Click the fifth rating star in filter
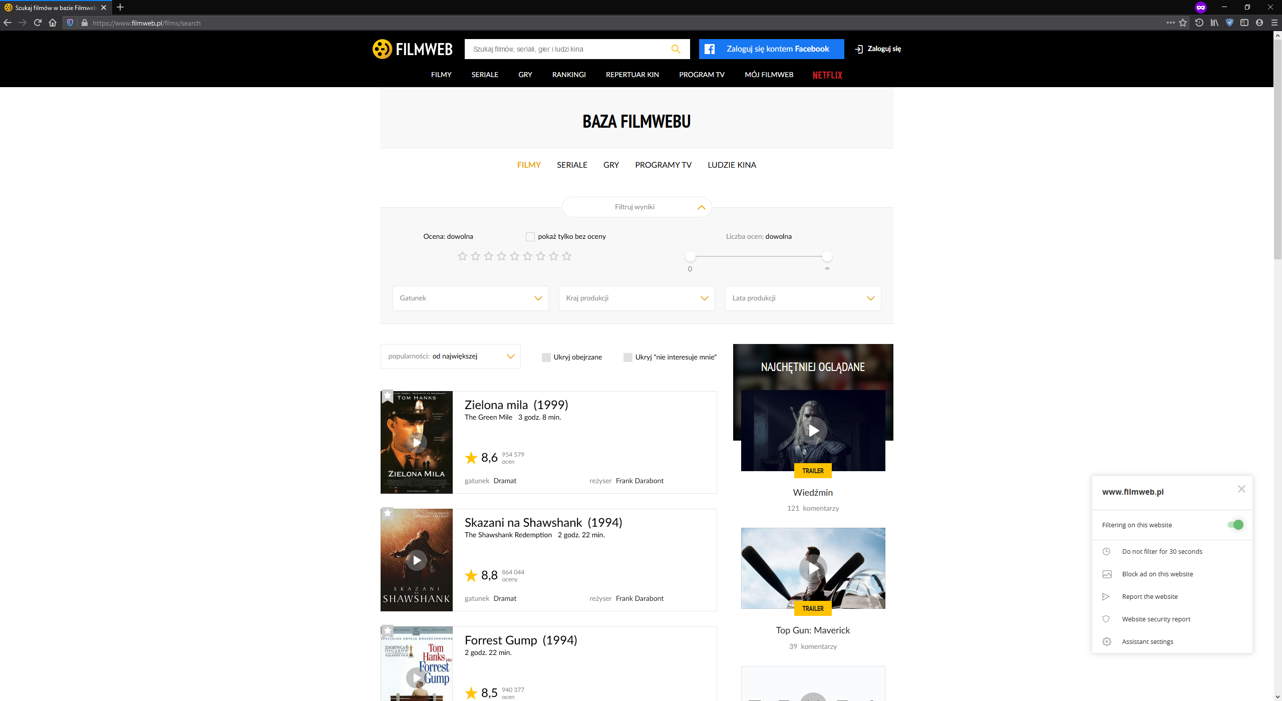 pyautogui.click(x=514, y=256)
